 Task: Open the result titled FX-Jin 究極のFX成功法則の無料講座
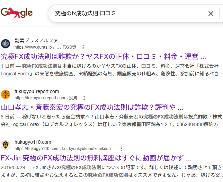pyautogui.click(x=96, y=158)
